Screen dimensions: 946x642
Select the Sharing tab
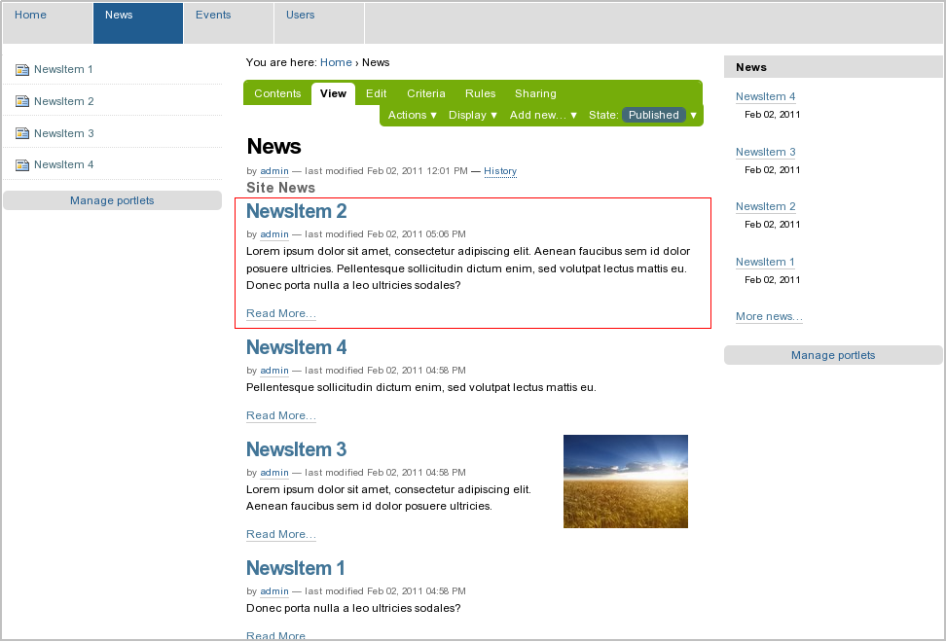(x=535, y=93)
